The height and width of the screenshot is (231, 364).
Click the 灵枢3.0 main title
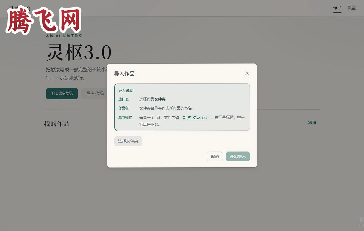click(79, 52)
